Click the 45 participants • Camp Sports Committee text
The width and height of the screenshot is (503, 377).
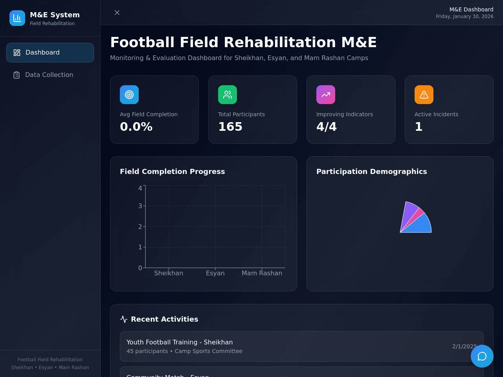184,351
